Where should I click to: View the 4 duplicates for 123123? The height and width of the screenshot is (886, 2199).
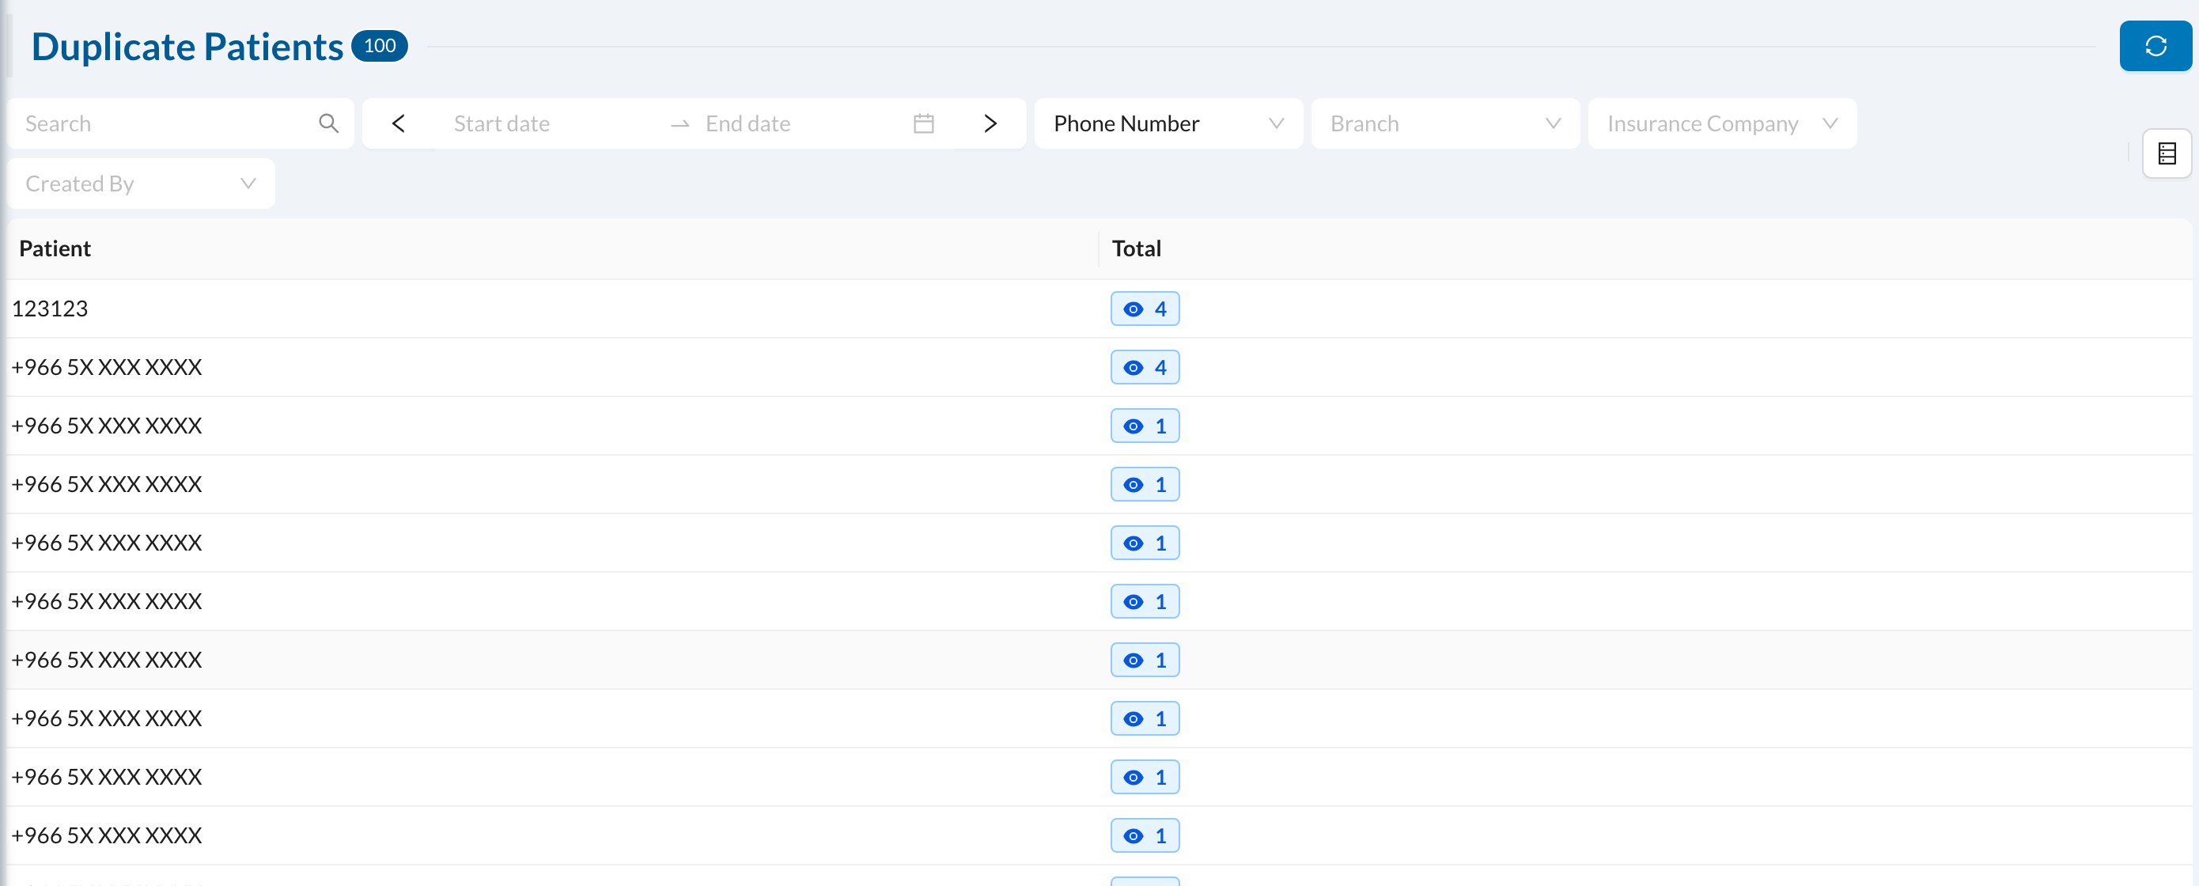1145,309
